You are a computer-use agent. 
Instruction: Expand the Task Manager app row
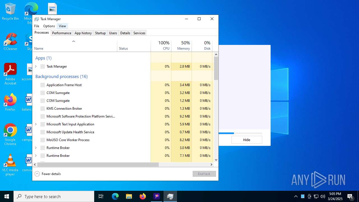click(36, 66)
